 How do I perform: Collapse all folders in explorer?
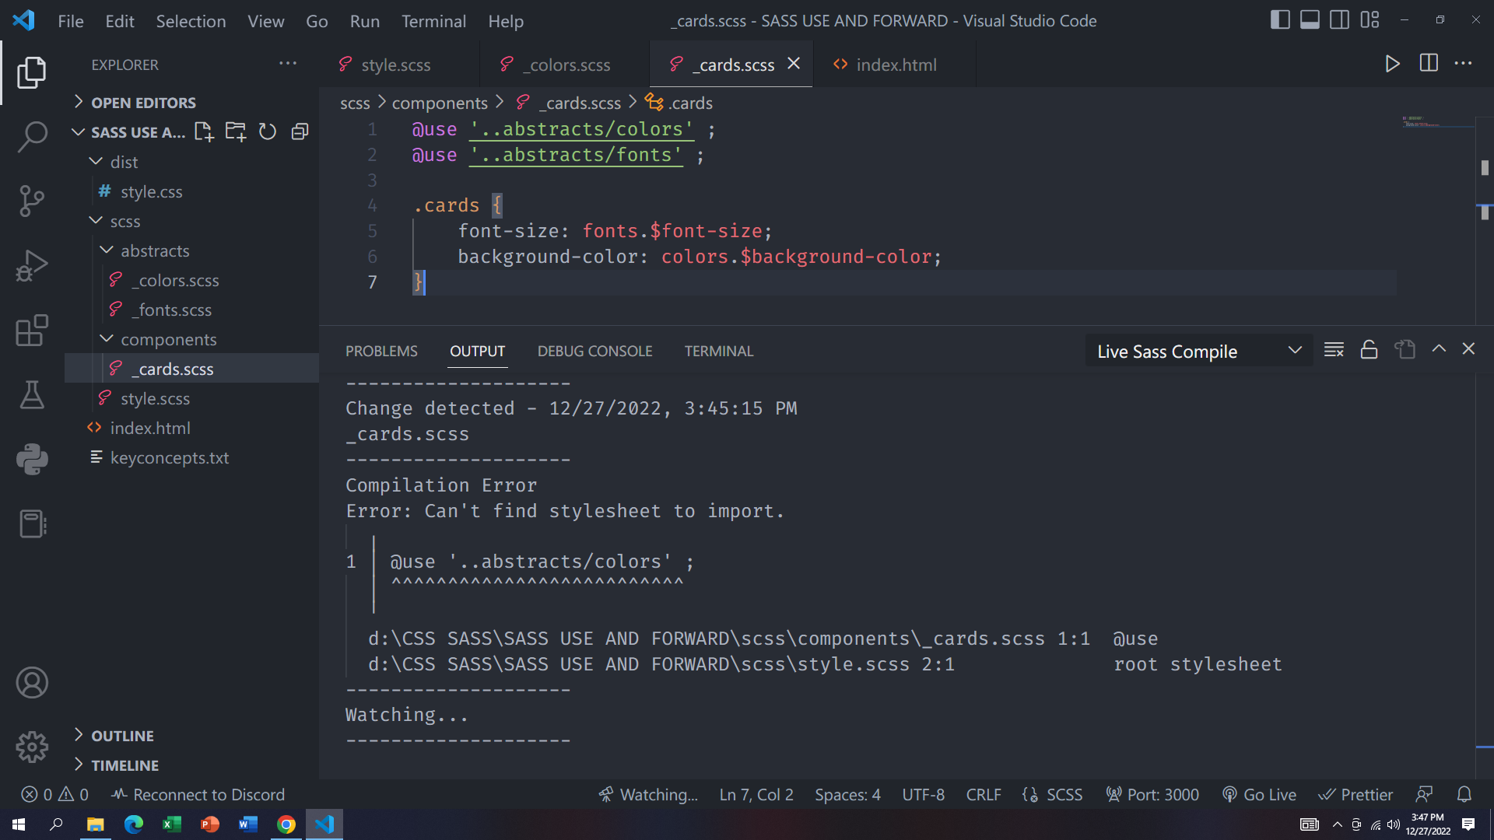300,131
